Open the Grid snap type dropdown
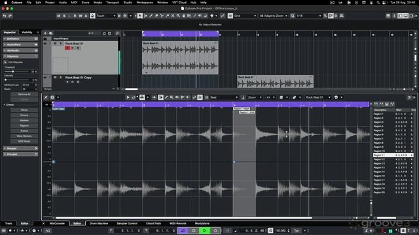Image resolution: width=419 pixels, height=235 pixels. point(245,16)
